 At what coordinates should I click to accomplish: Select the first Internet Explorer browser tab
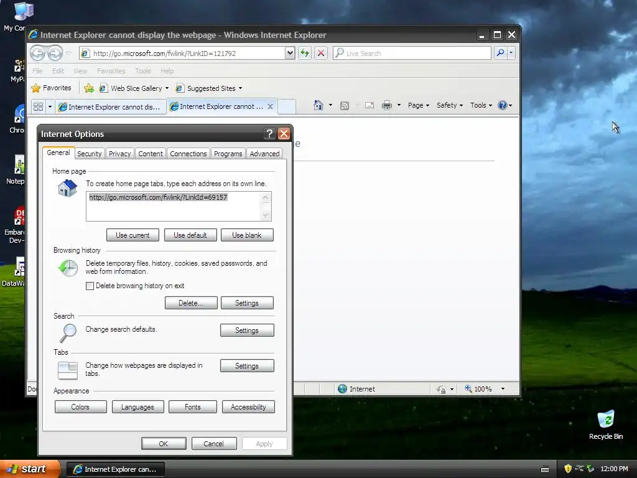point(111,106)
